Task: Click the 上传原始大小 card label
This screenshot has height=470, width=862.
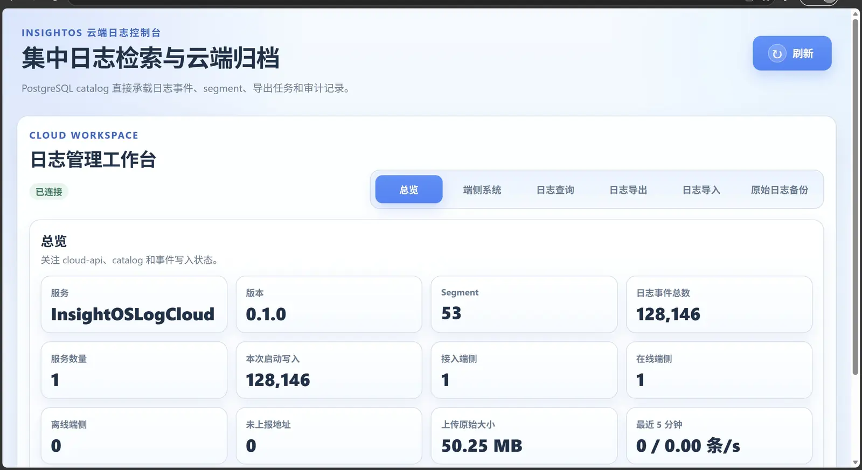Action: click(468, 424)
